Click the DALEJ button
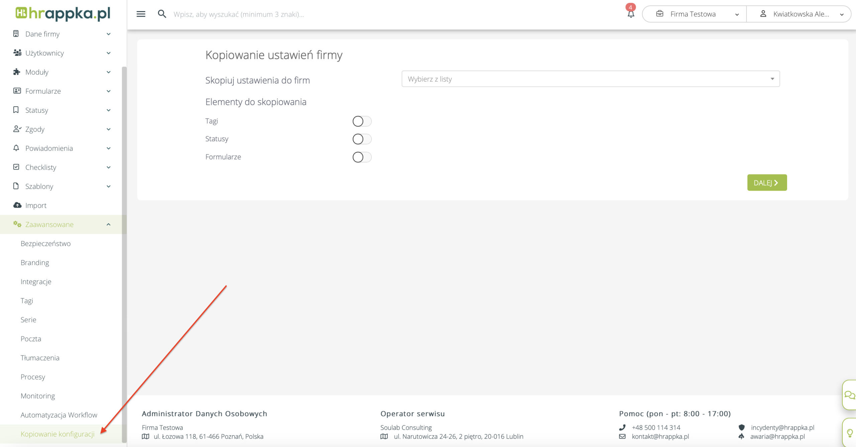 click(x=767, y=183)
